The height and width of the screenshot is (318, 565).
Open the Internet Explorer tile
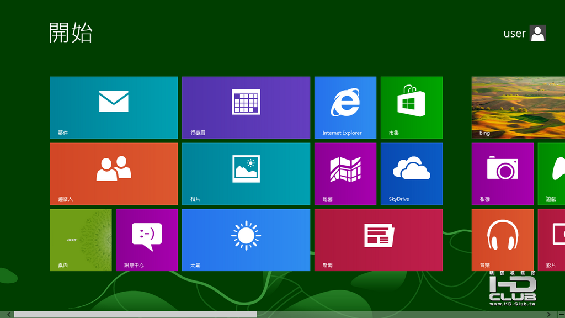(x=345, y=108)
